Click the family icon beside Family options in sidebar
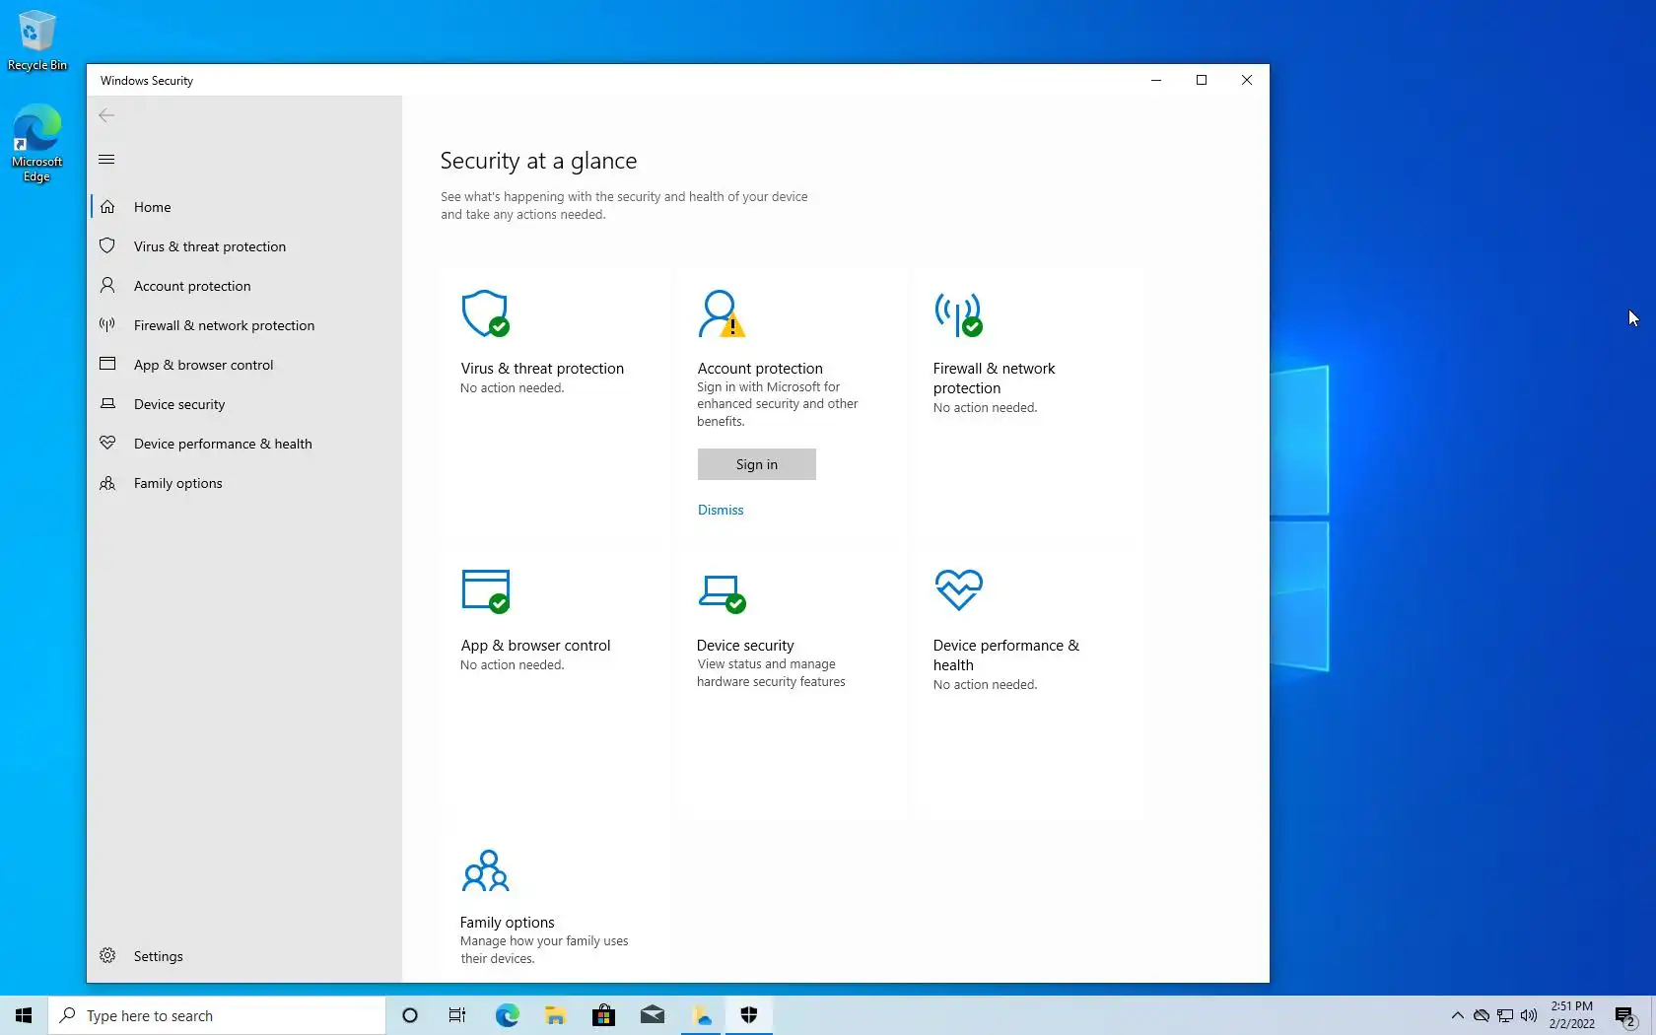The width and height of the screenshot is (1656, 1035). [x=107, y=483]
